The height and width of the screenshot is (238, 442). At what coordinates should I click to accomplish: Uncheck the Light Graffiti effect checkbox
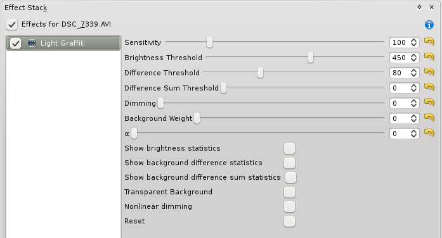[x=15, y=43]
